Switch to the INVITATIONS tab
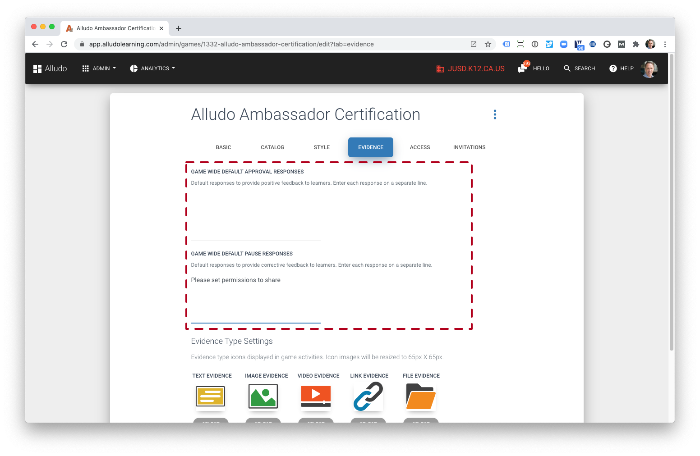The width and height of the screenshot is (700, 456). (469, 147)
